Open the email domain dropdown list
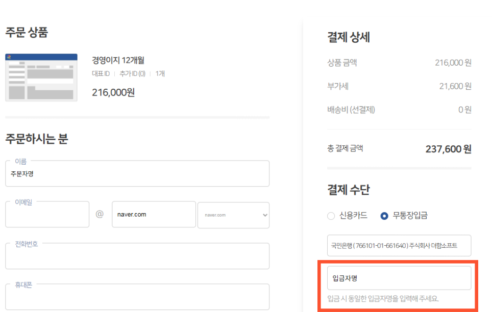492x312 pixels. pyautogui.click(x=233, y=215)
